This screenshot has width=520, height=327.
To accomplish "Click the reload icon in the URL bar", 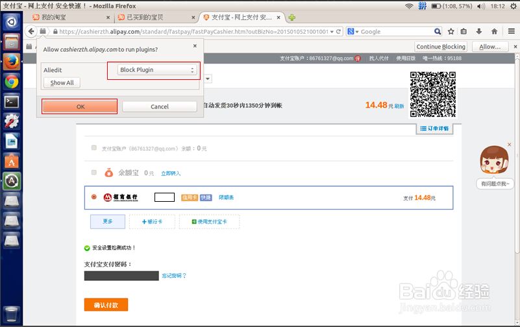I will coord(339,32).
